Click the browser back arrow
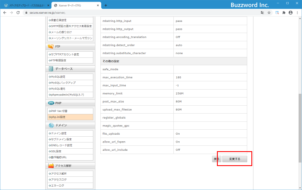302x190 pixels. 5,13
